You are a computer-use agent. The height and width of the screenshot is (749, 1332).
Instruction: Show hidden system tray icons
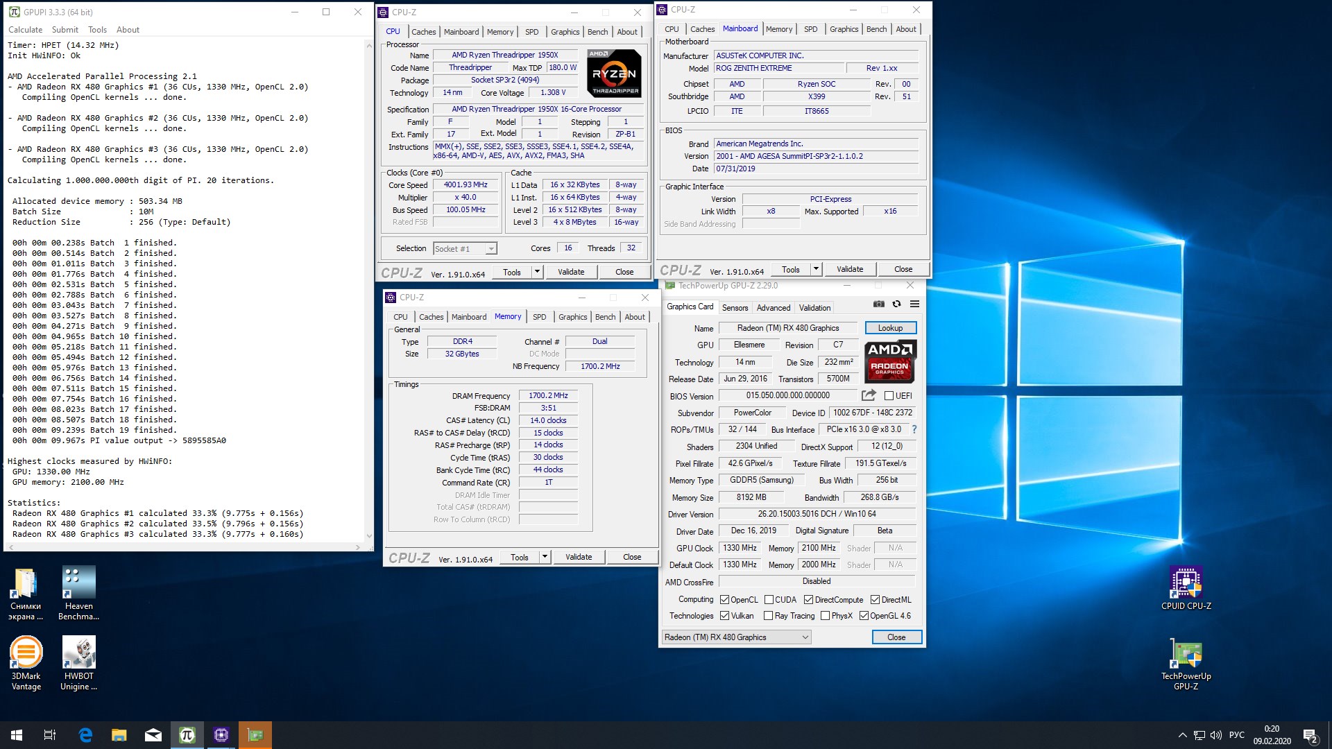click(x=1182, y=735)
